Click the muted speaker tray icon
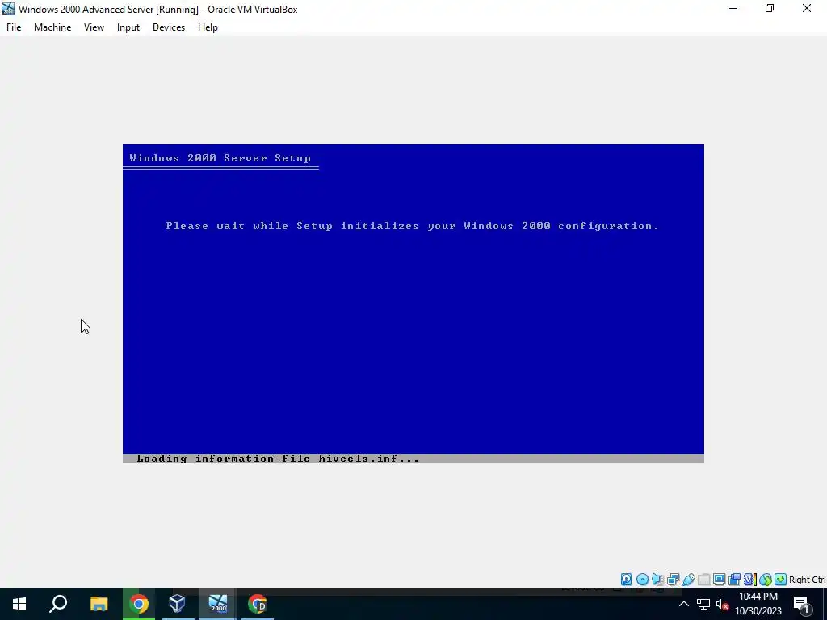This screenshot has height=620, width=827. (x=722, y=604)
